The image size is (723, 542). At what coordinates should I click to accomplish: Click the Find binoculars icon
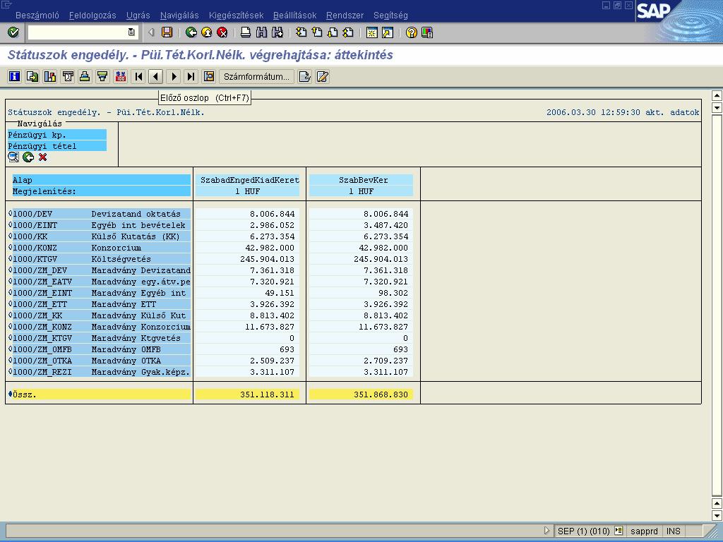point(261,32)
